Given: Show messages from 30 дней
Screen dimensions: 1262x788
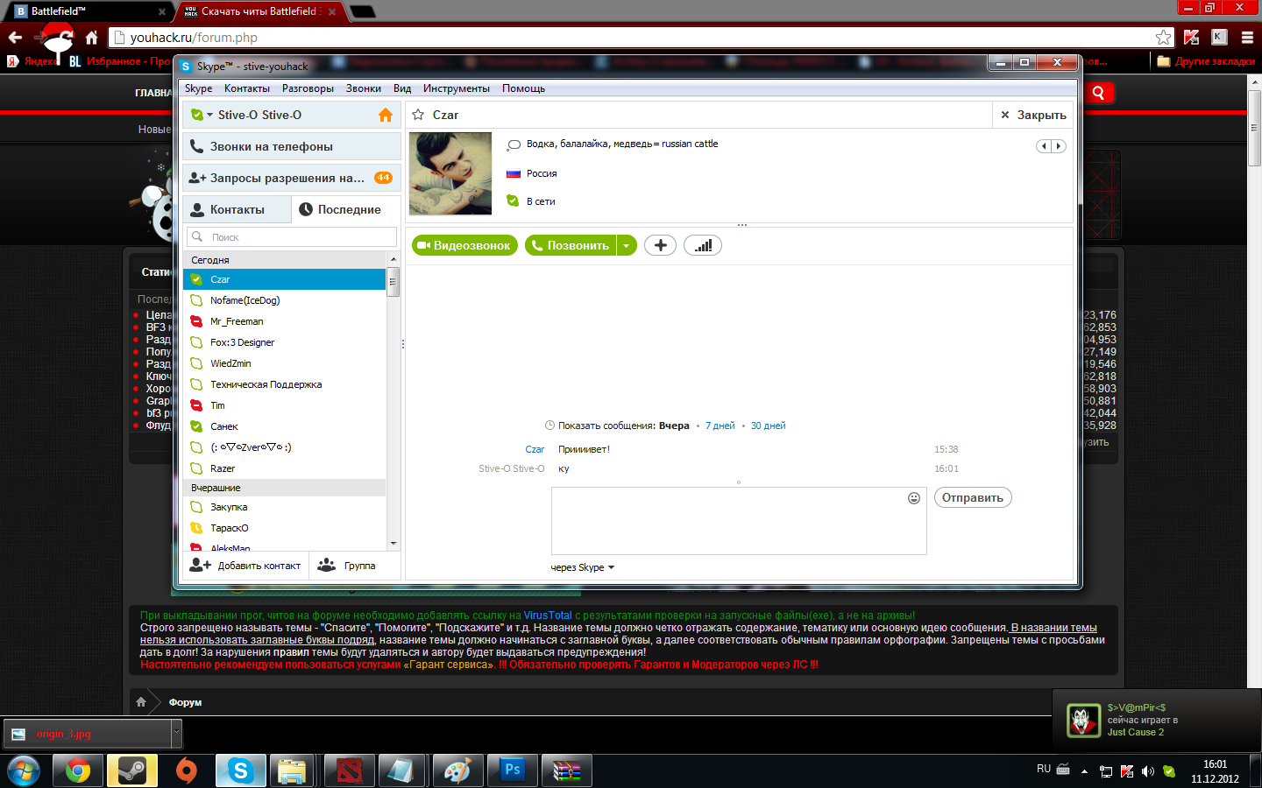Looking at the screenshot, I should tap(768, 426).
